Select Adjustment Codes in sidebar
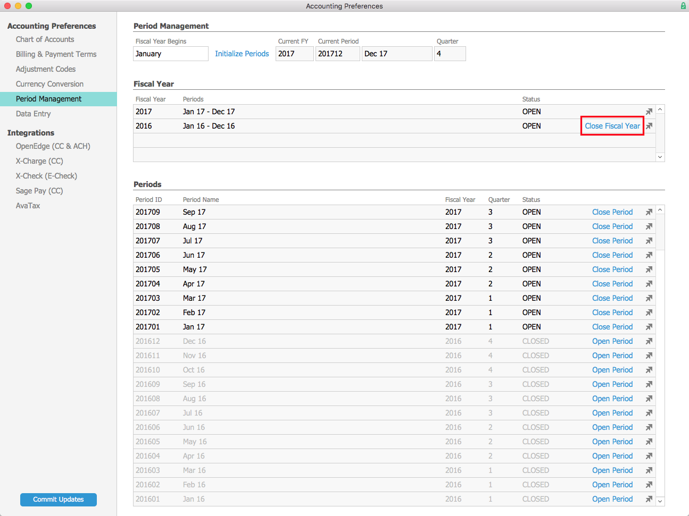Screen dimensions: 689x516 [x=46, y=69]
